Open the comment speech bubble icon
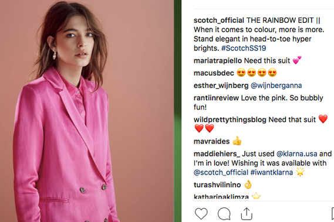This screenshot has height=222, width=334. (x=224, y=213)
